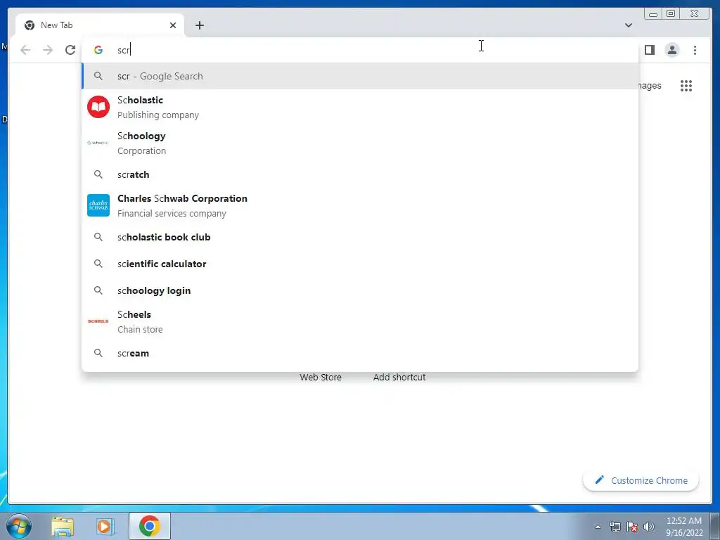Click the Customize Chrome button
The height and width of the screenshot is (540, 720).
pyautogui.click(x=641, y=480)
